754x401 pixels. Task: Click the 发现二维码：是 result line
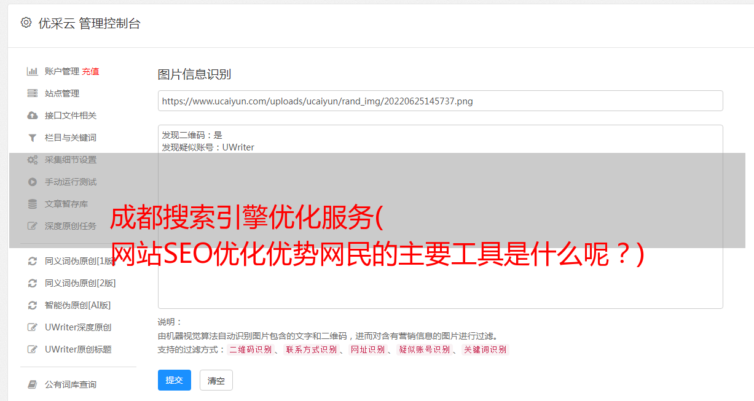(x=192, y=135)
